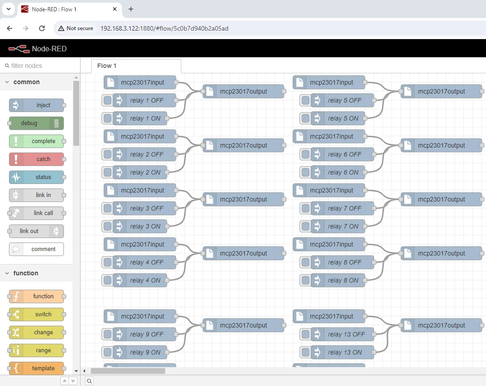486x386 pixels.
Task: Click the Node-RED logo in header
Action: [x=18, y=49]
